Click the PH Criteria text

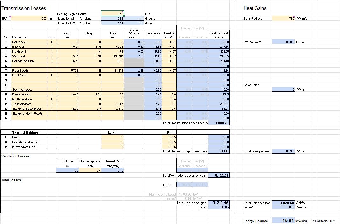point(323,221)
